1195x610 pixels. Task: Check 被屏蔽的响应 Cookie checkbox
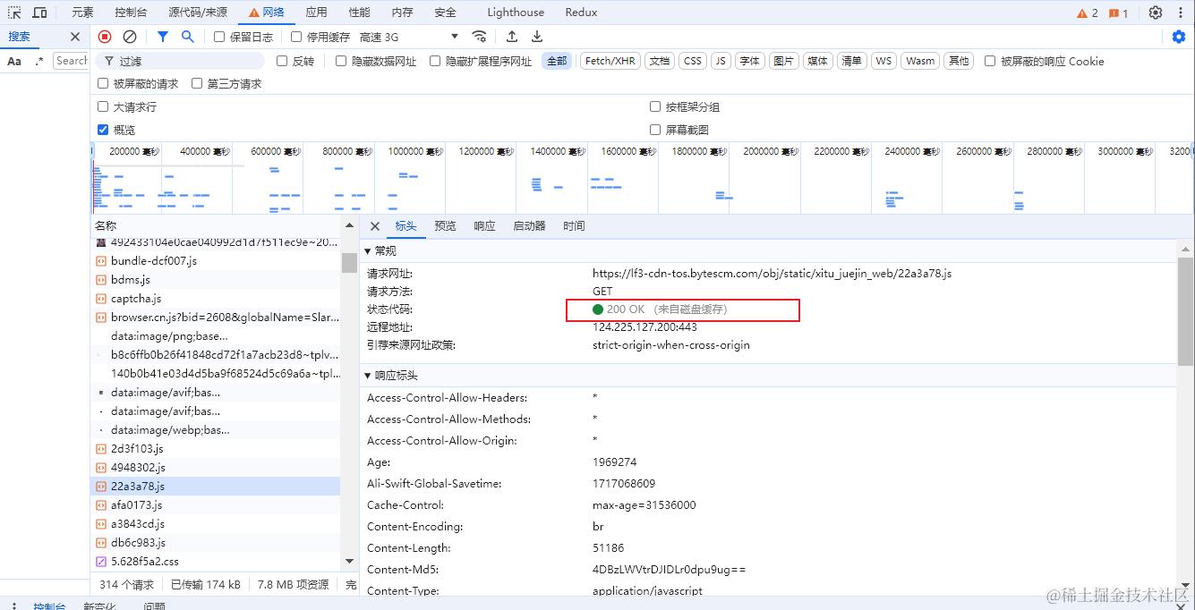click(x=990, y=61)
